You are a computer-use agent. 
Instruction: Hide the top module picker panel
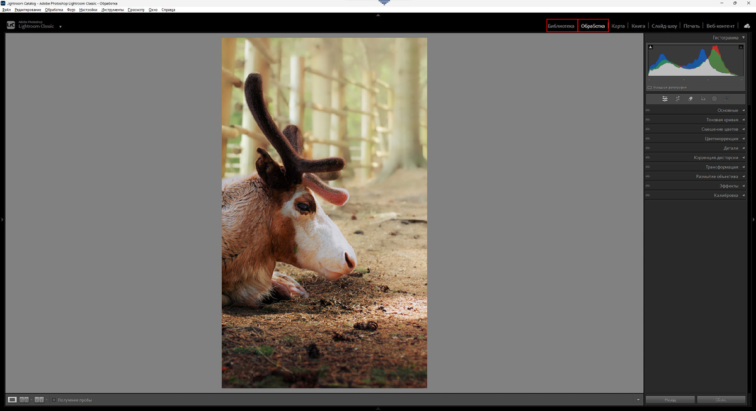(x=378, y=15)
